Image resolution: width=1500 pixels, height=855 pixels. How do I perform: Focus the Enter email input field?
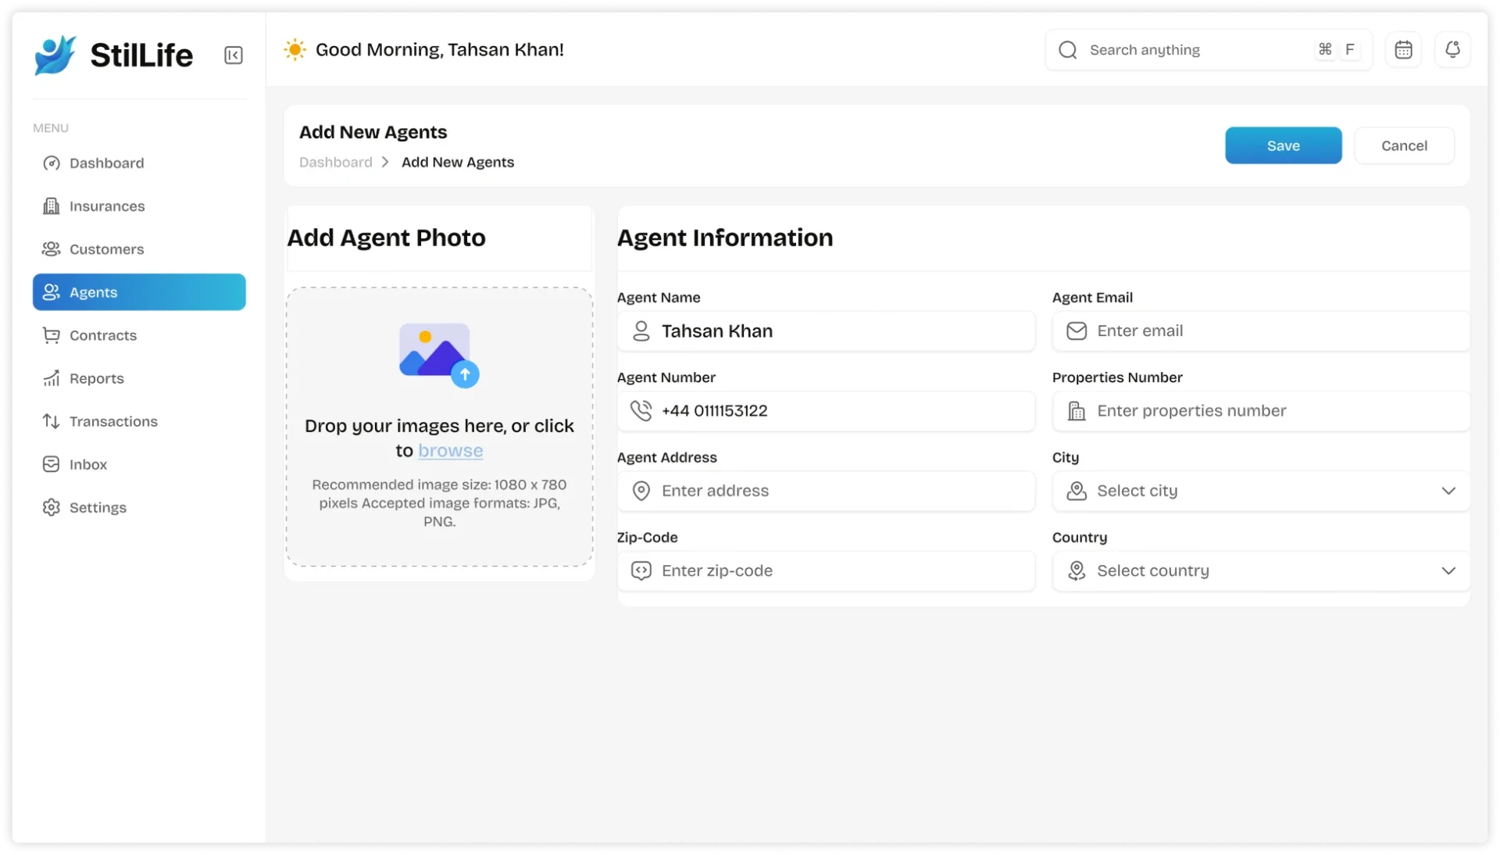[1273, 331]
